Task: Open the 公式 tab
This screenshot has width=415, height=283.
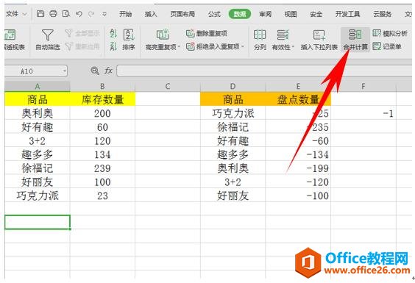Action: (214, 14)
